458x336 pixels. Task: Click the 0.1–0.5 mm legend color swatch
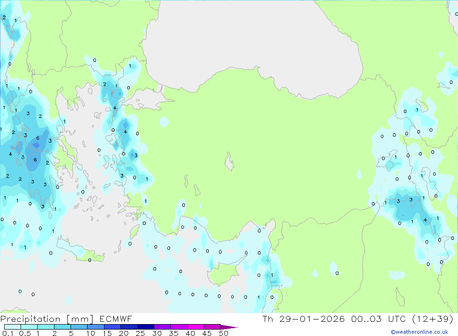coord(12,327)
